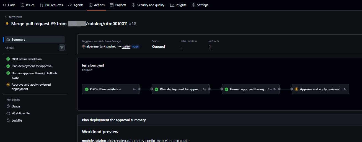Click the run number #18
This screenshot has height=142, width=362.
tap(133, 24)
